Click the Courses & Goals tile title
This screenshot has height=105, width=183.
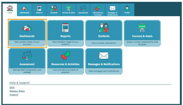pos(142,36)
